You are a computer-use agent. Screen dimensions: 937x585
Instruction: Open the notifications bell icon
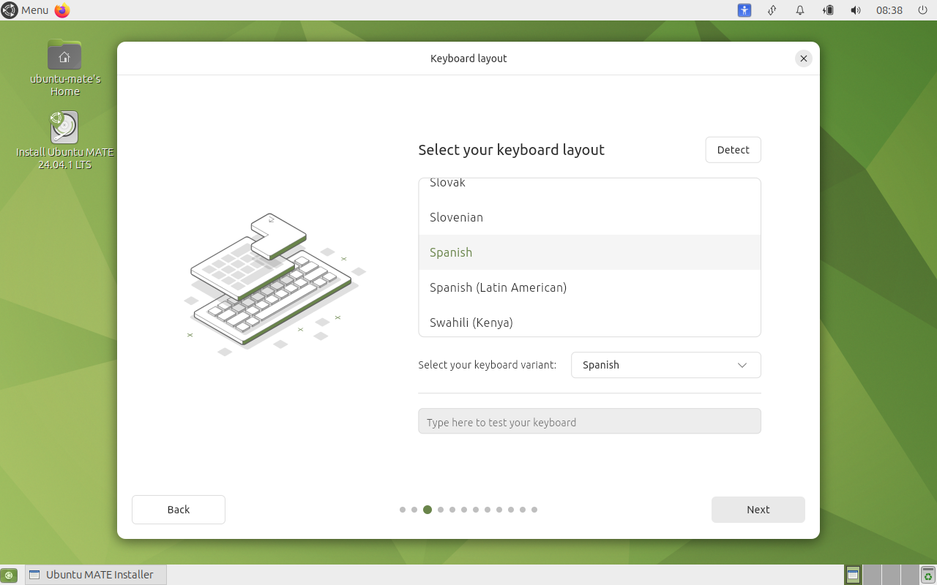(800, 10)
